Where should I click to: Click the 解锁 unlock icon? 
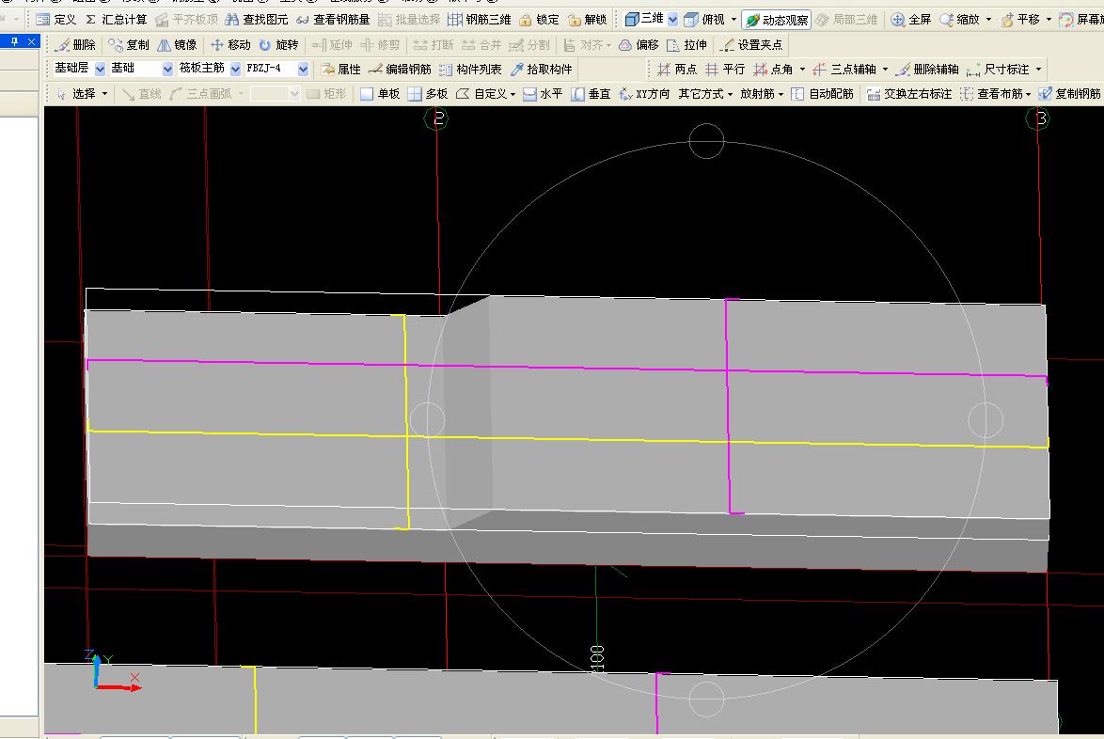587,20
